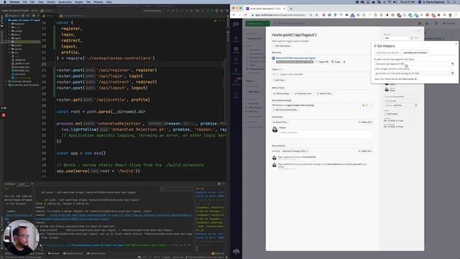460x259 pixels.
Task: Switch to Link Story to a Branch tab
Action: coord(387,53)
